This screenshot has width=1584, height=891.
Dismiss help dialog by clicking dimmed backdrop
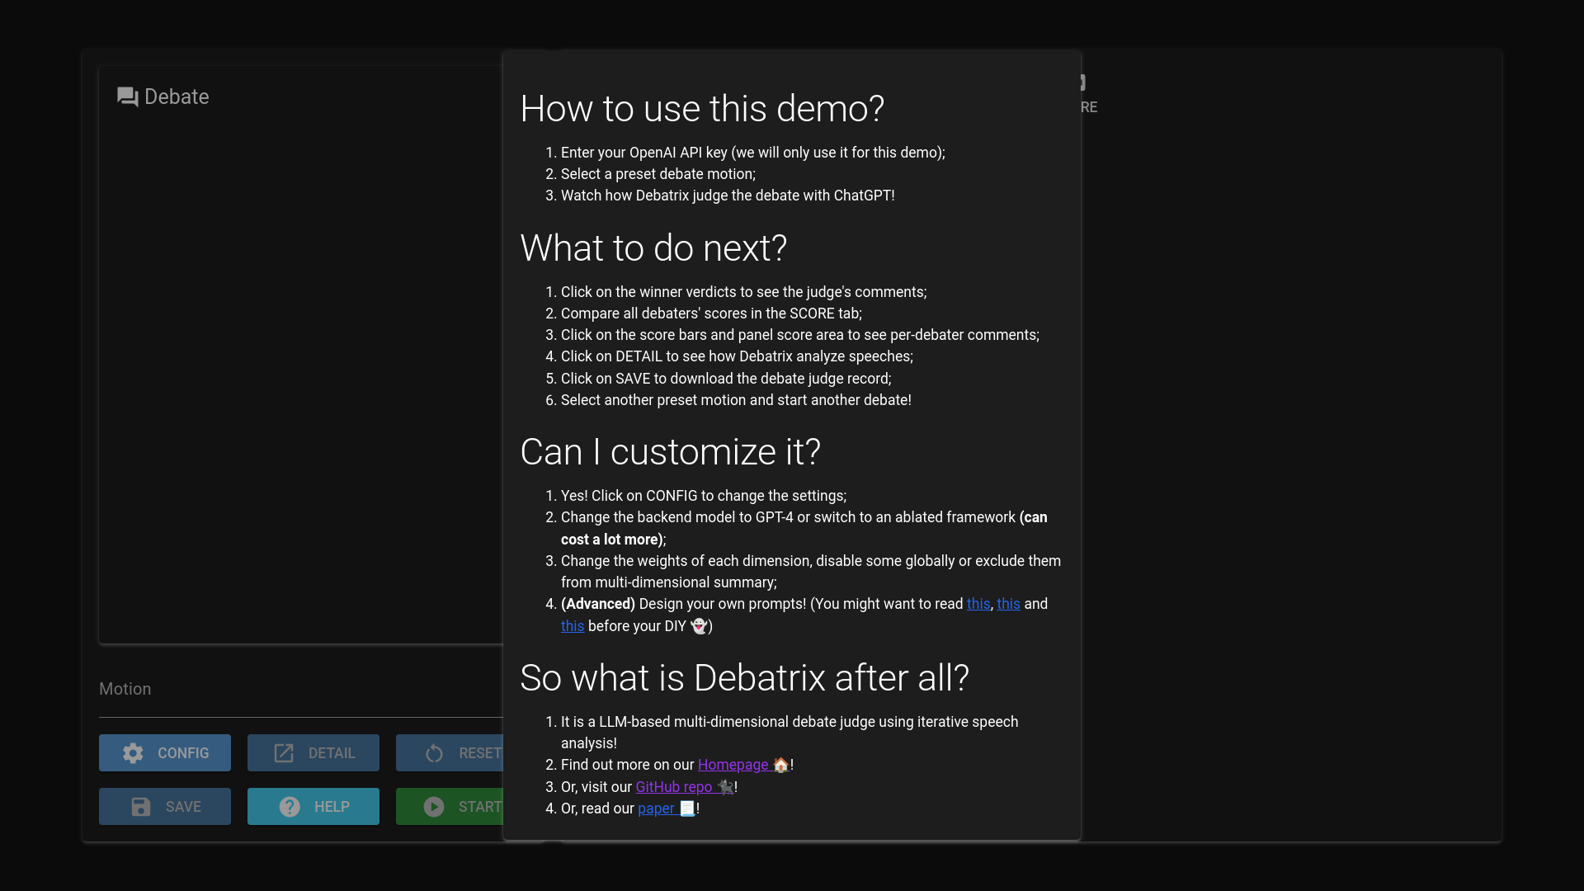click(x=1320, y=495)
